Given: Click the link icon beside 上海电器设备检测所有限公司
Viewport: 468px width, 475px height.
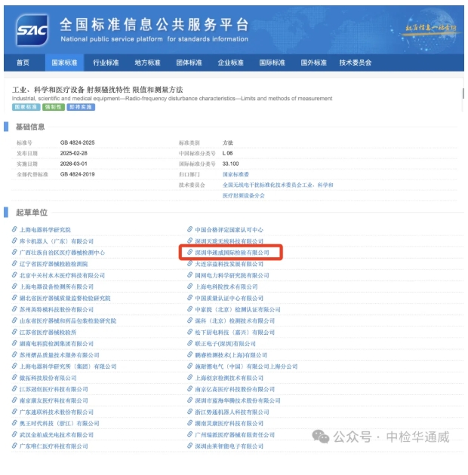Looking at the screenshot, I should [14, 287].
